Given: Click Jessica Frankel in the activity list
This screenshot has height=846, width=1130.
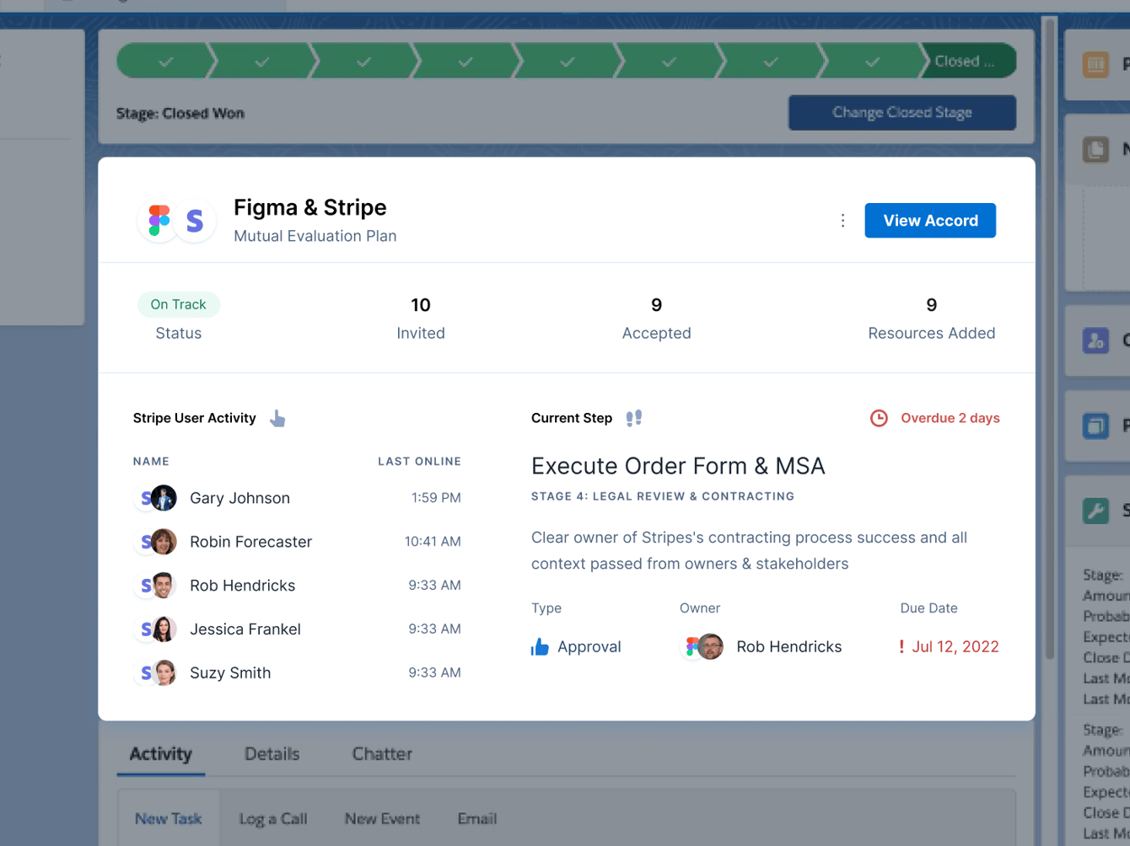Looking at the screenshot, I should pos(245,629).
